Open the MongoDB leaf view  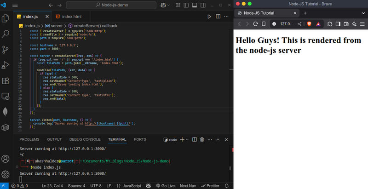pyautogui.click(x=5, y=112)
